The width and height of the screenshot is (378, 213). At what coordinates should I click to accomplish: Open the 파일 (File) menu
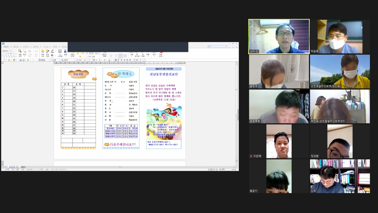click(6, 47)
